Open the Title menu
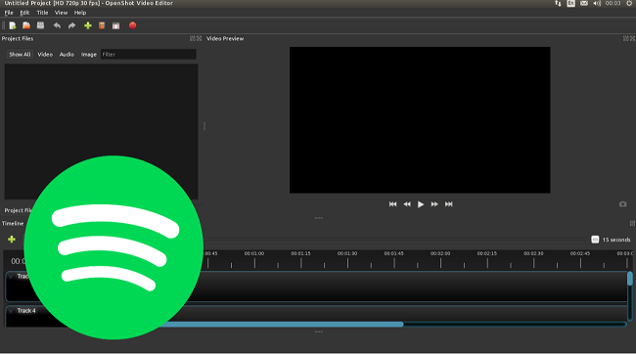The image size is (636, 354). click(42, 13)
